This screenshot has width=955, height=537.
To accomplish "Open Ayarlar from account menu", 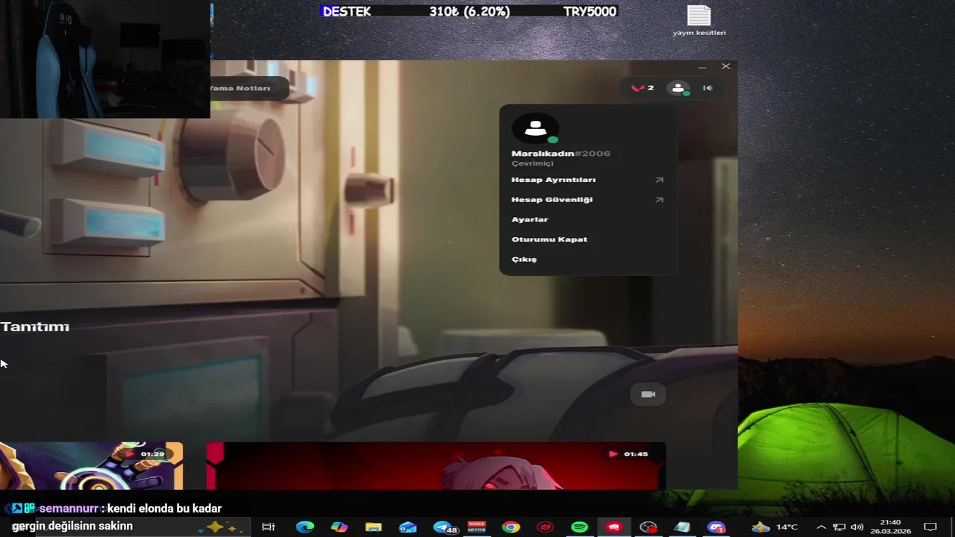I will 530,219.
